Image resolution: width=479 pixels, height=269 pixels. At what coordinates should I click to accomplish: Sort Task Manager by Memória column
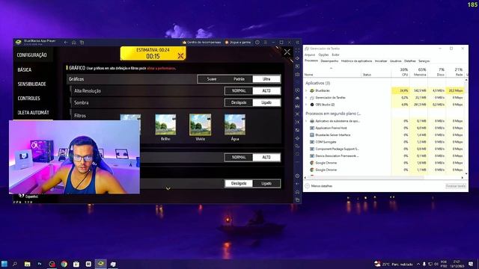tap(419, 72)
